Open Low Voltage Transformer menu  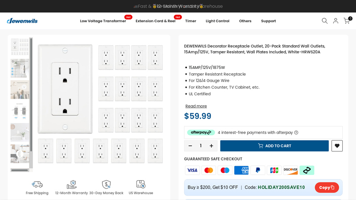pos(103,21)
